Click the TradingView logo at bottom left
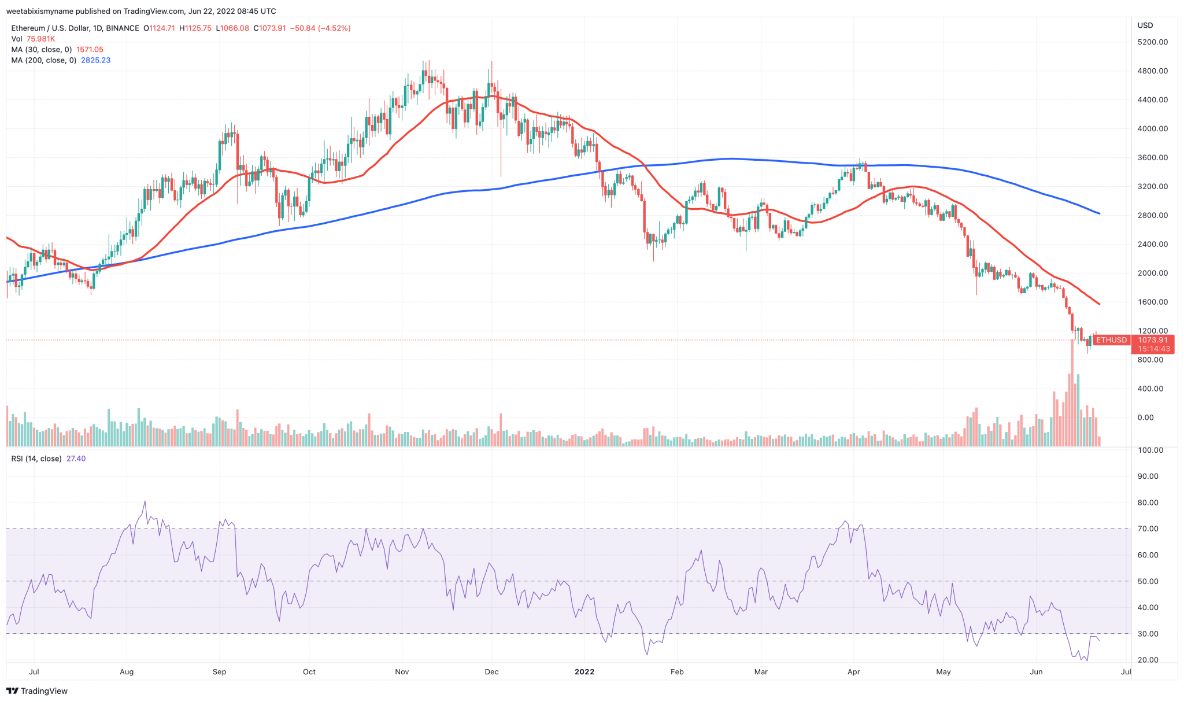The height and width of the screenshot is (702, 1184). click(37, 691)
